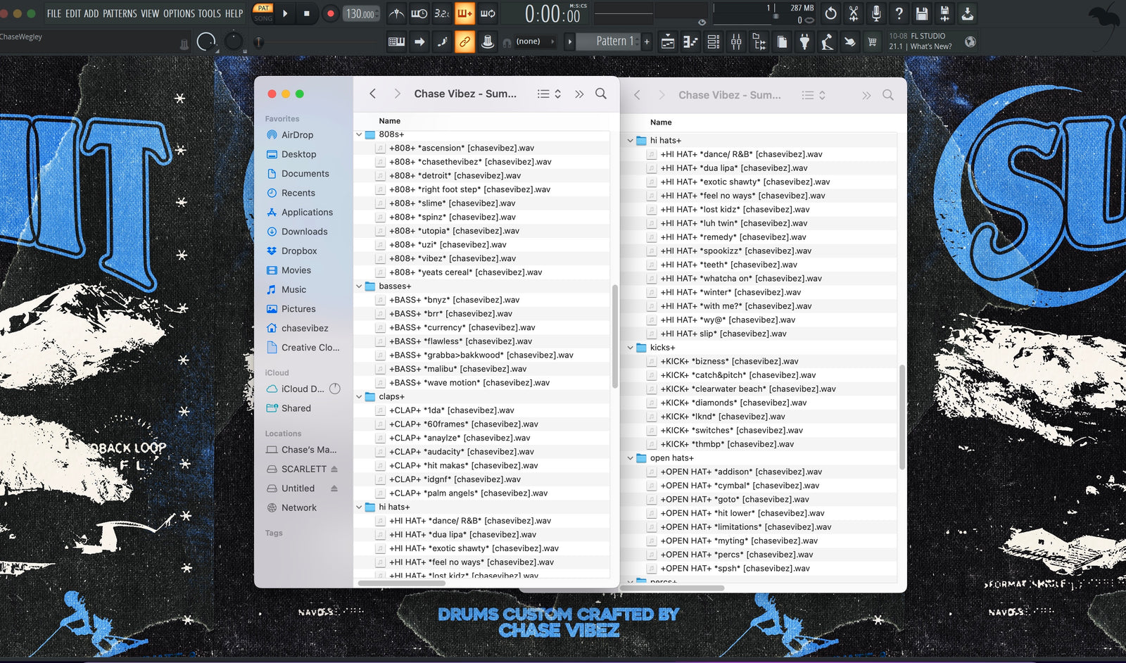
Task: Open the VIEW menu
Action: 150,13
